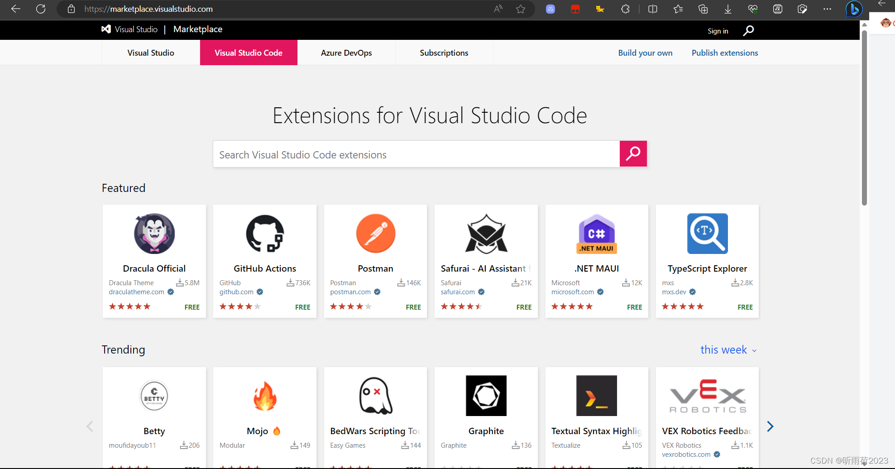Open the downloads icon in toolbar

coord(728,9)
